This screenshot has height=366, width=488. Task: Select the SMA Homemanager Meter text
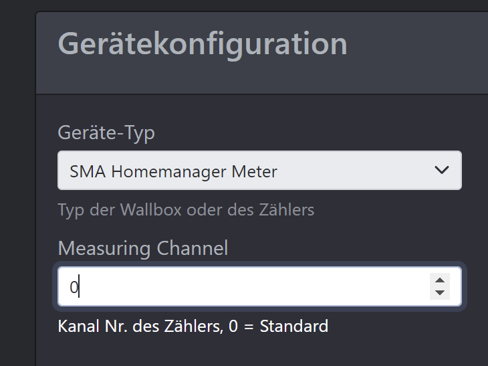point(173,172)
